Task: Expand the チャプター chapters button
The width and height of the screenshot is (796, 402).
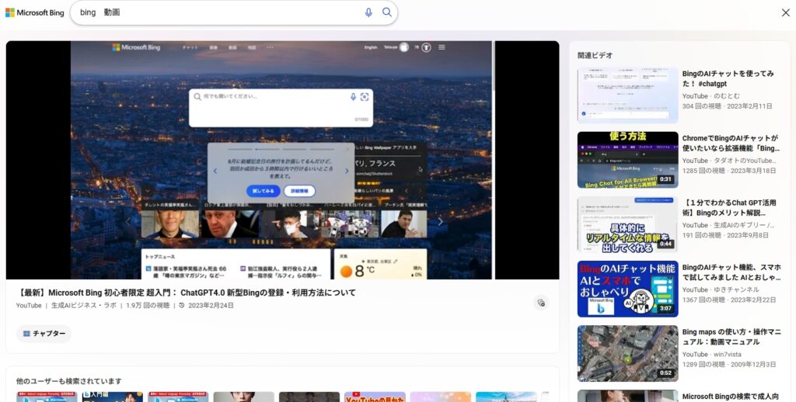Action: tap(44, 334)
